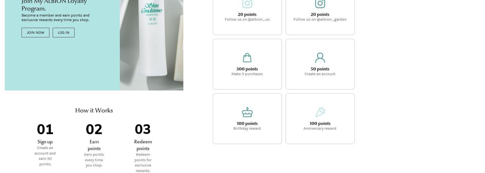Open the Skin Conditioner product image

pos(151,45)
